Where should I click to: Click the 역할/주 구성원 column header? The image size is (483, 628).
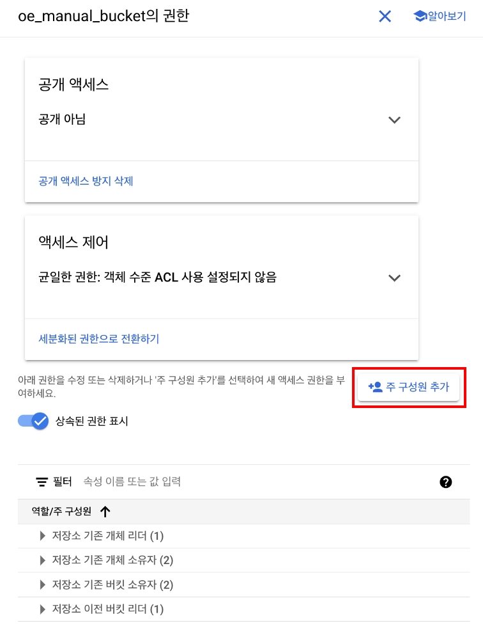(x=61, y=512)
